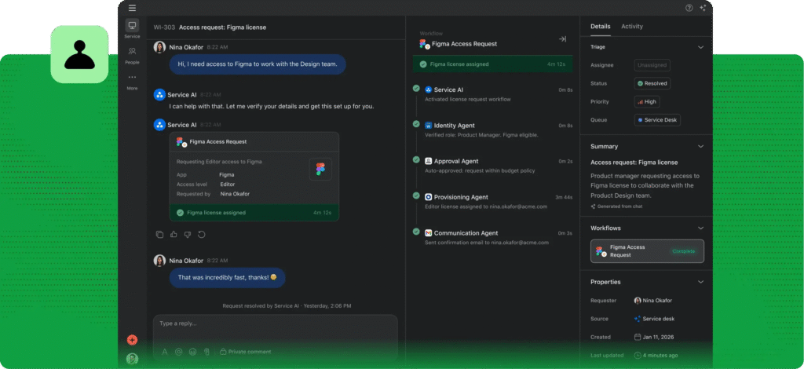Click the '4 minutes ago' last updated value

(656, 355)
